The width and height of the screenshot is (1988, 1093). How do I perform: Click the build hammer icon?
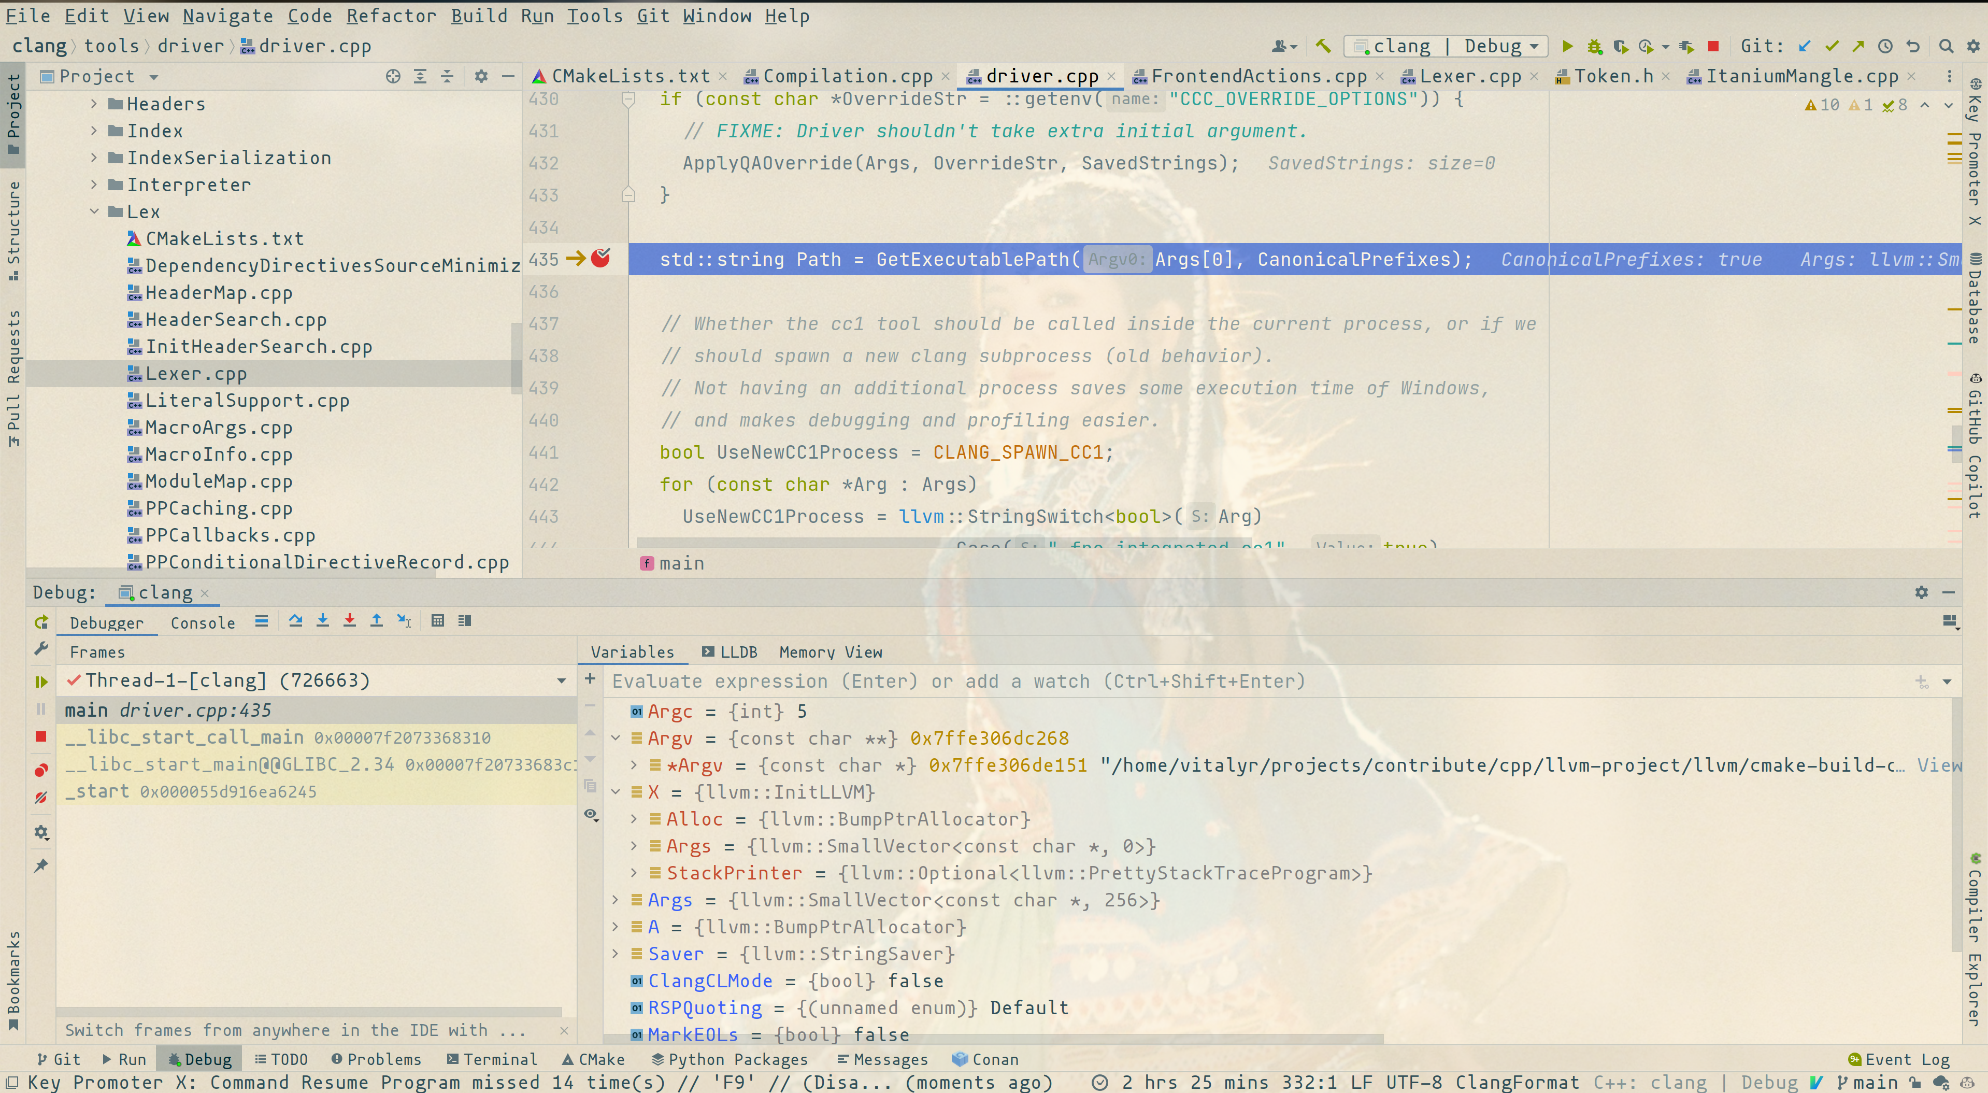(x=1323, y=46)
